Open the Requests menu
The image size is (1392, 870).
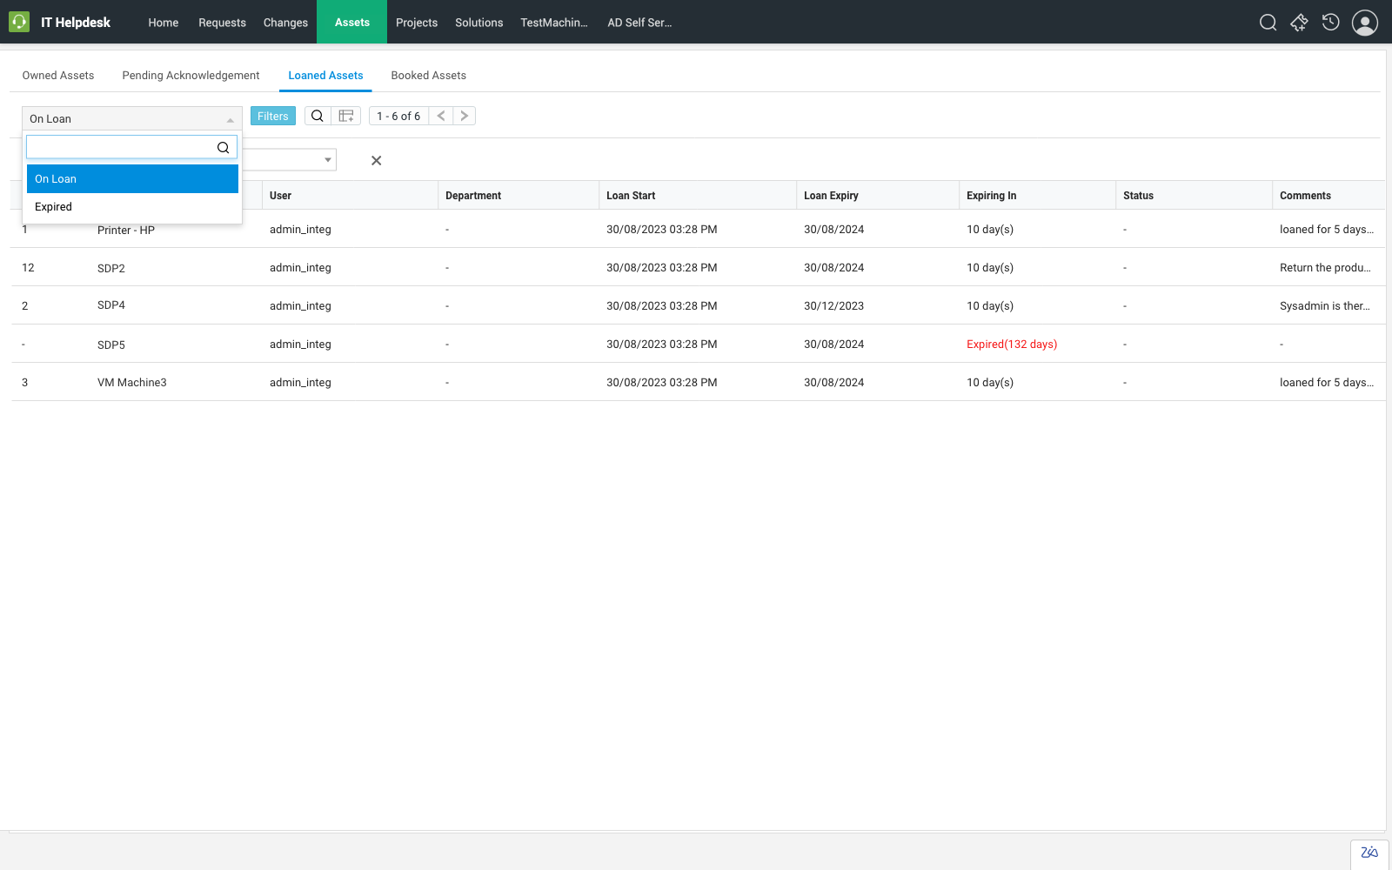coord(222,23)
